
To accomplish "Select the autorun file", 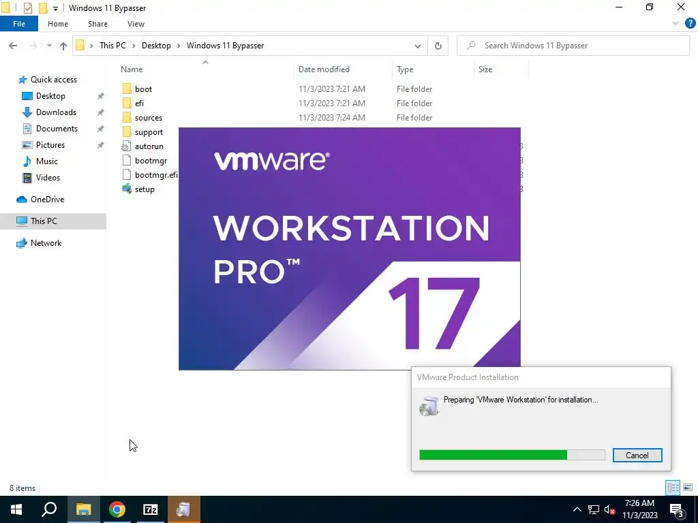I will point(149,146).
